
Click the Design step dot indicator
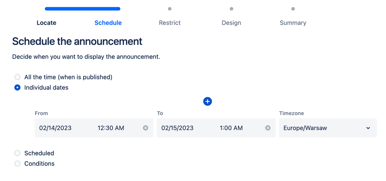[x=231, y=9]
